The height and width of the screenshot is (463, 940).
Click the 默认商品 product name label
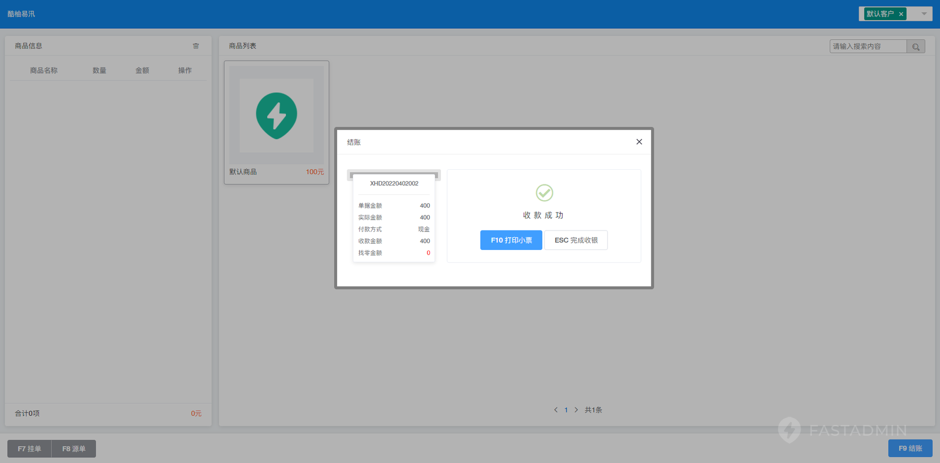pyautogui.click(x=243, y=172)
